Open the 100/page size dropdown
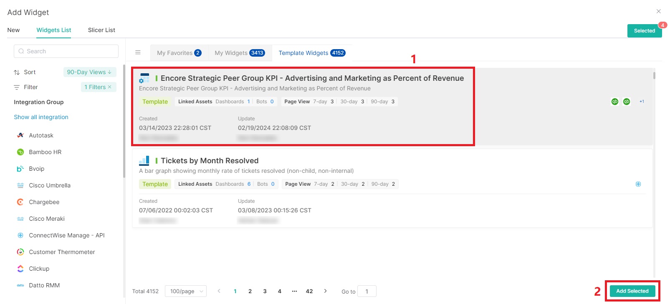 coord(186,291)
